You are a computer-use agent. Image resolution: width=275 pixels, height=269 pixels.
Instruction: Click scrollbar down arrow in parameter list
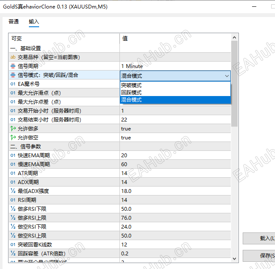pyautogui.click(x=234, y=259)
